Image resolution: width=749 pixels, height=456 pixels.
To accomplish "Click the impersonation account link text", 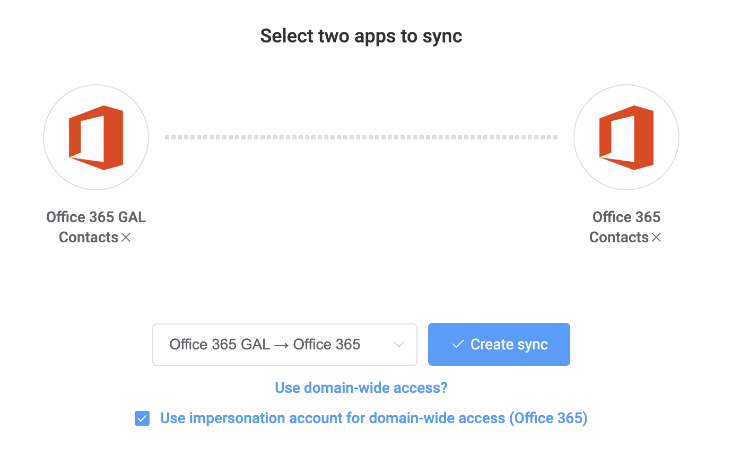I will point(373,418).
